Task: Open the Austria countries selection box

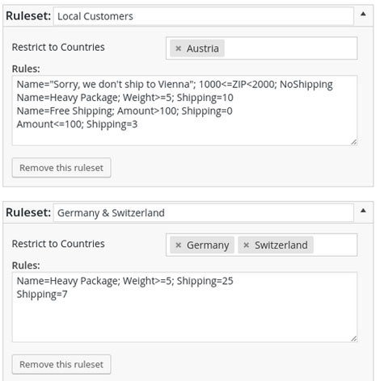Action: point(290,48)
